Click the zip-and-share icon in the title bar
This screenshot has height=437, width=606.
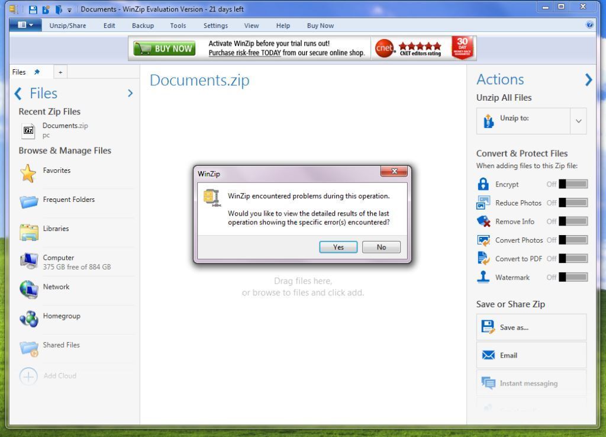[46, 9]
